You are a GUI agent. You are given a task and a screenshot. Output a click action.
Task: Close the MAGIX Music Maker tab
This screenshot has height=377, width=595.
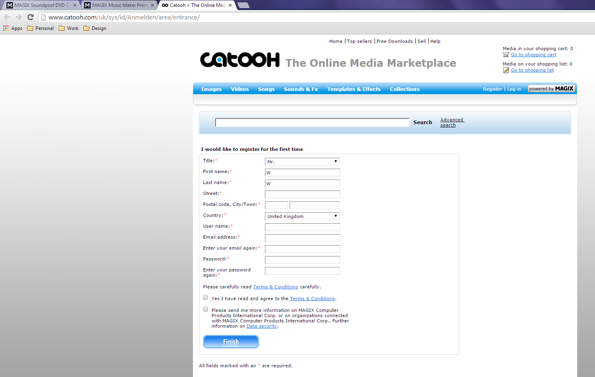point(152,5)
